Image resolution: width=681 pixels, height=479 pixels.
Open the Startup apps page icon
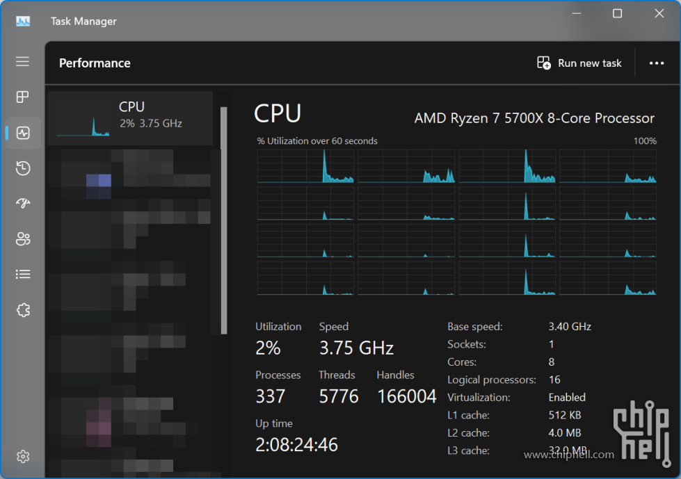[x=22, y=203]
